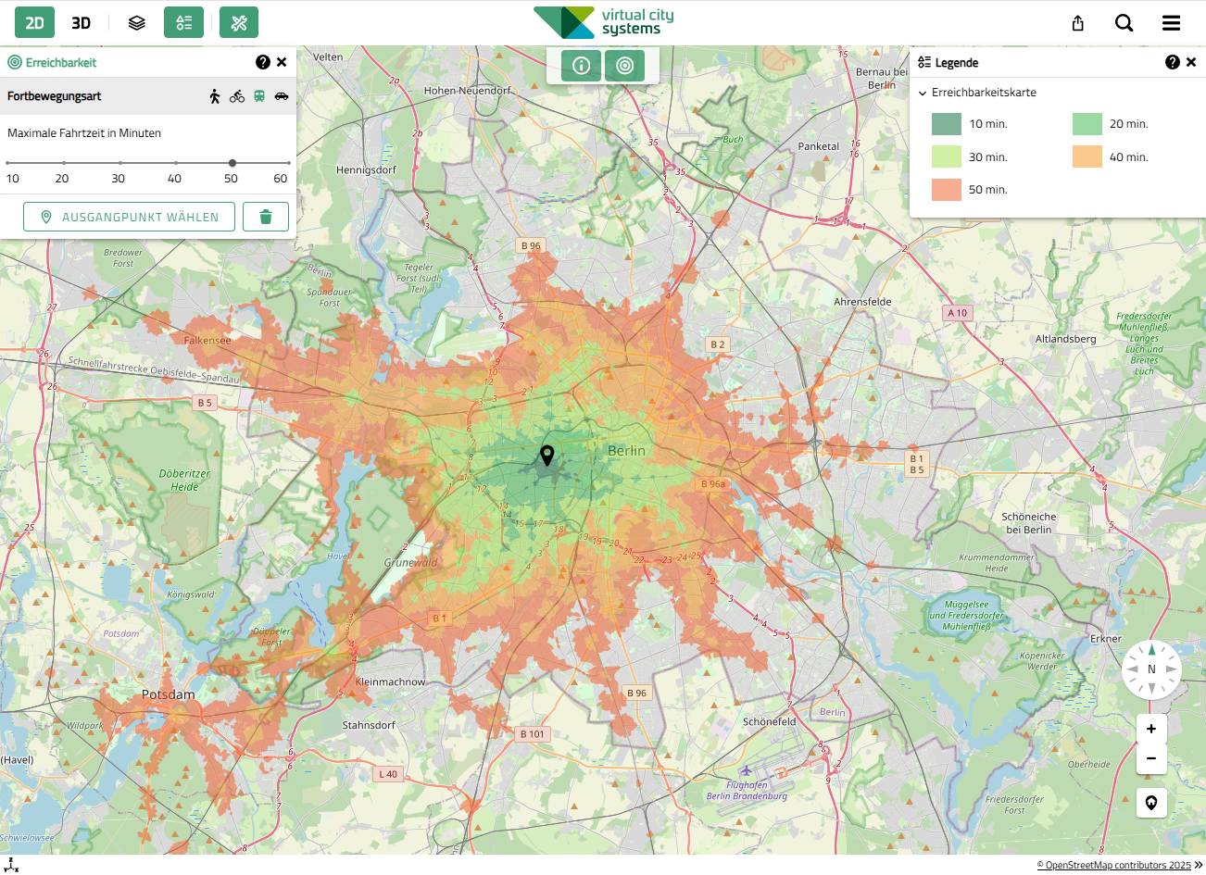Select the walking transport mode
The height and width of the screenshot is (875, 1206).
pyautogui.click(x=214, y=95)
